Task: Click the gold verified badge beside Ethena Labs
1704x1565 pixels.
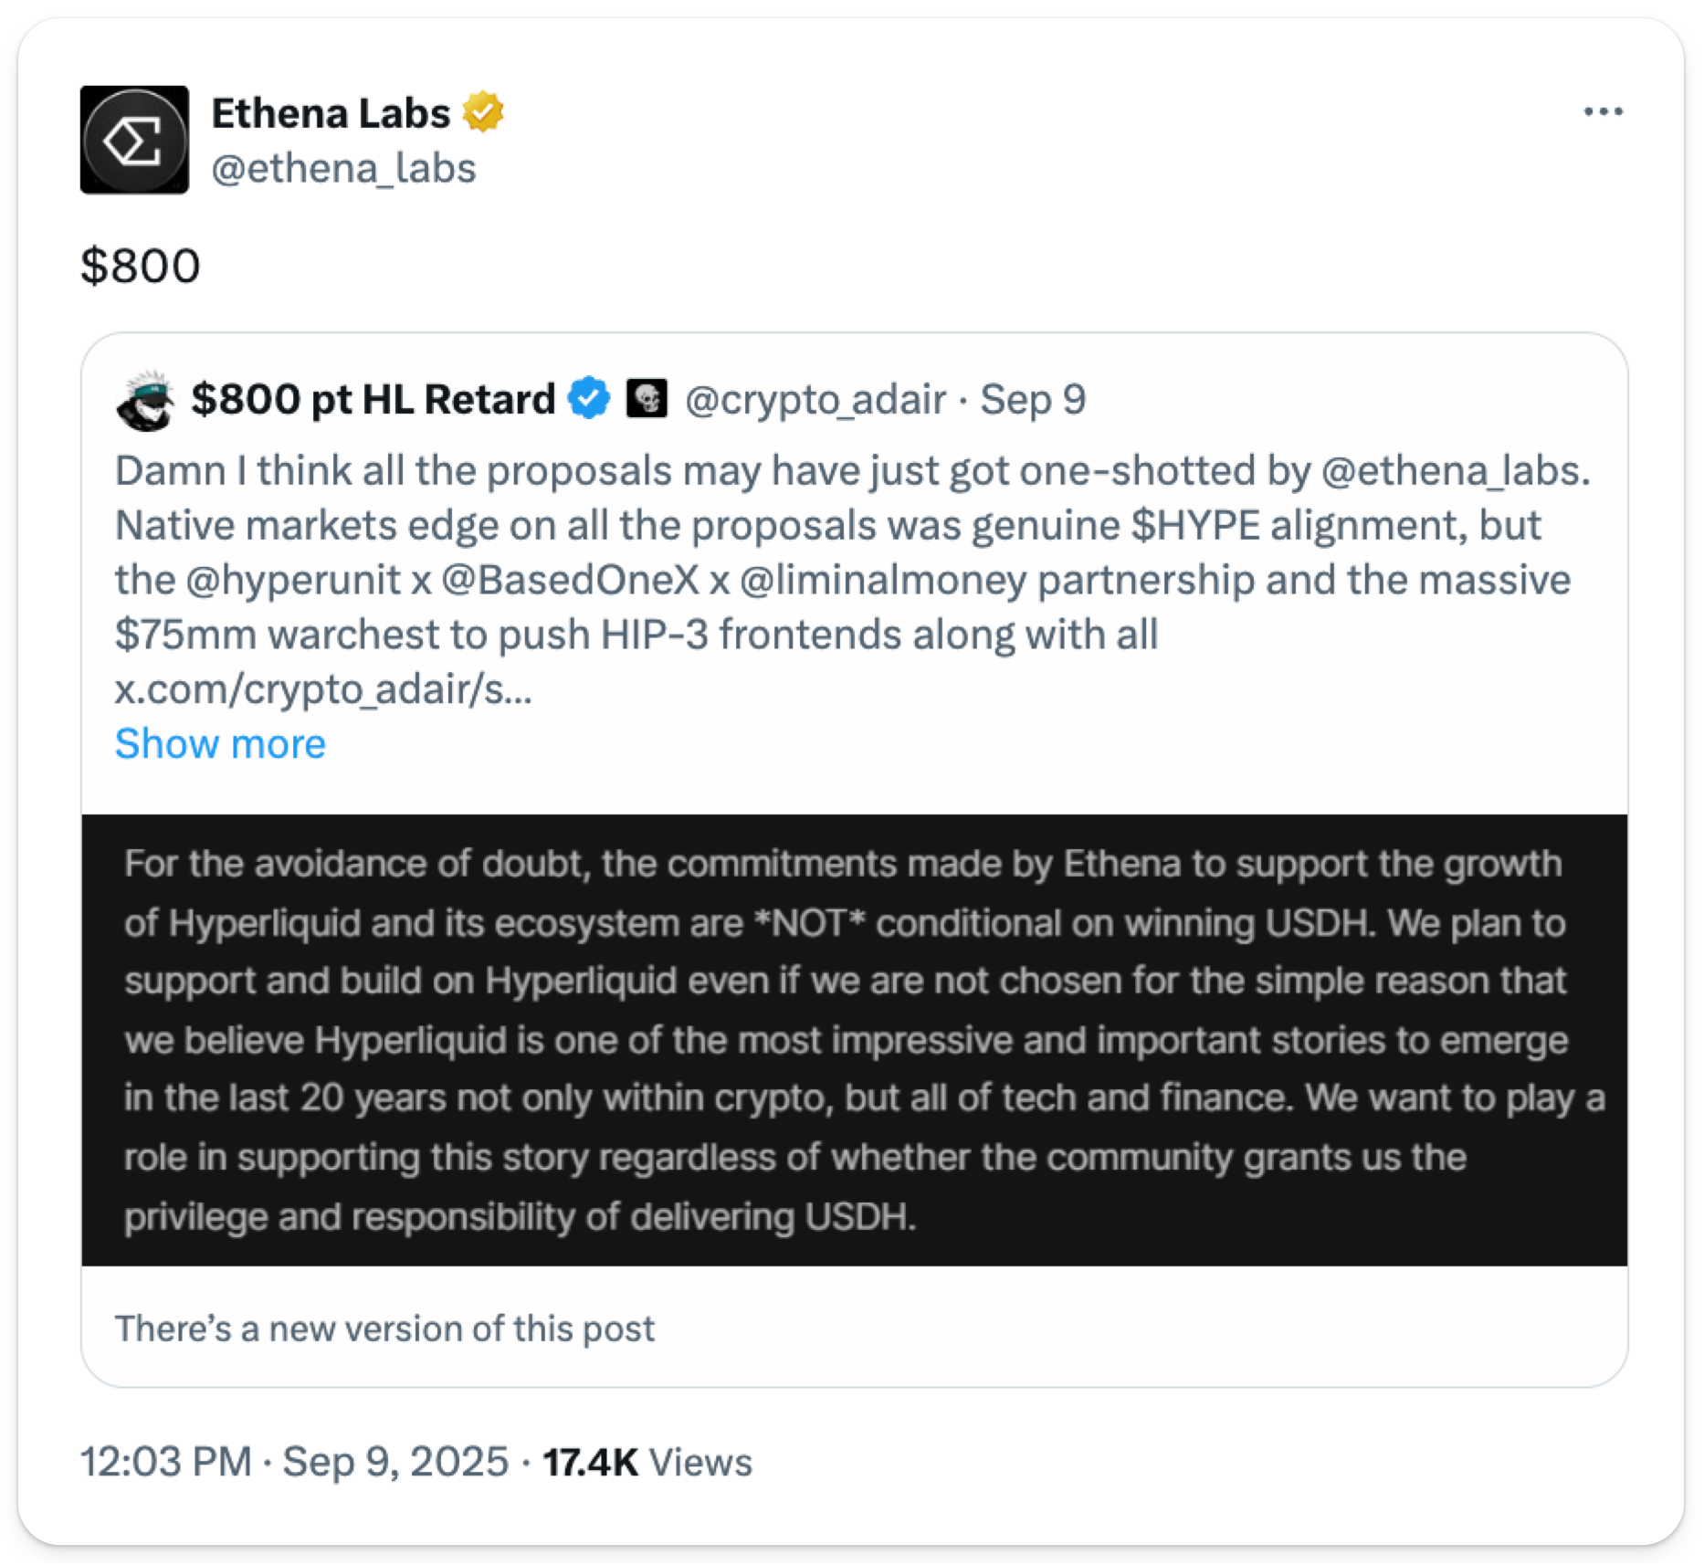Action: coord(483,113)
